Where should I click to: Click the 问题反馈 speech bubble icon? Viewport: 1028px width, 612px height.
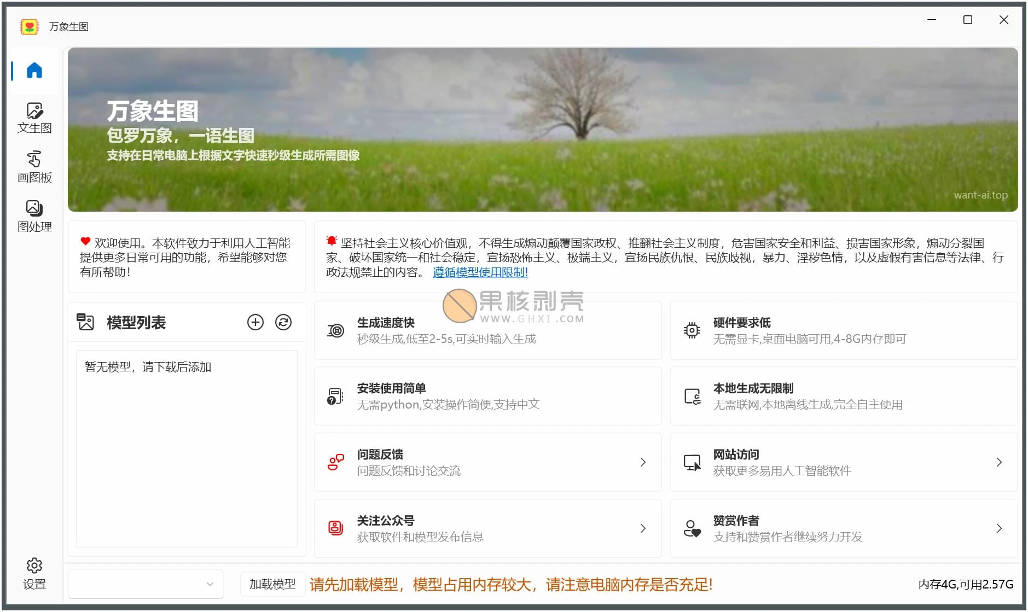click(335, 462)
